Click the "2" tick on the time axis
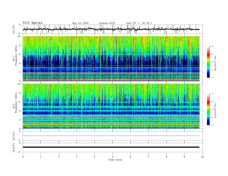Screen dimensions: 228x176 (59, 157)
